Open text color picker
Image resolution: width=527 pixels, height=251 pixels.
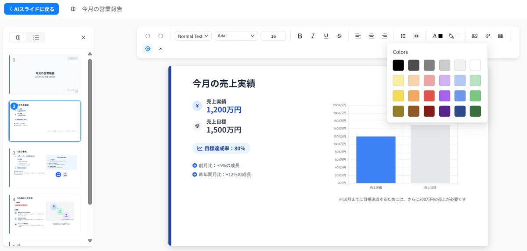[x=437, y=36]
